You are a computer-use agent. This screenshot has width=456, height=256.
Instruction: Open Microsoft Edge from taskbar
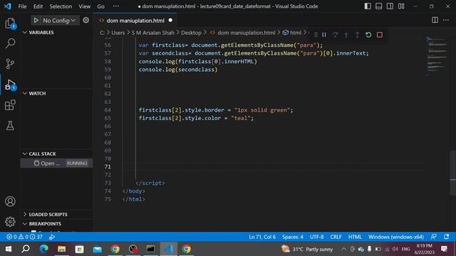coord(43,249)
